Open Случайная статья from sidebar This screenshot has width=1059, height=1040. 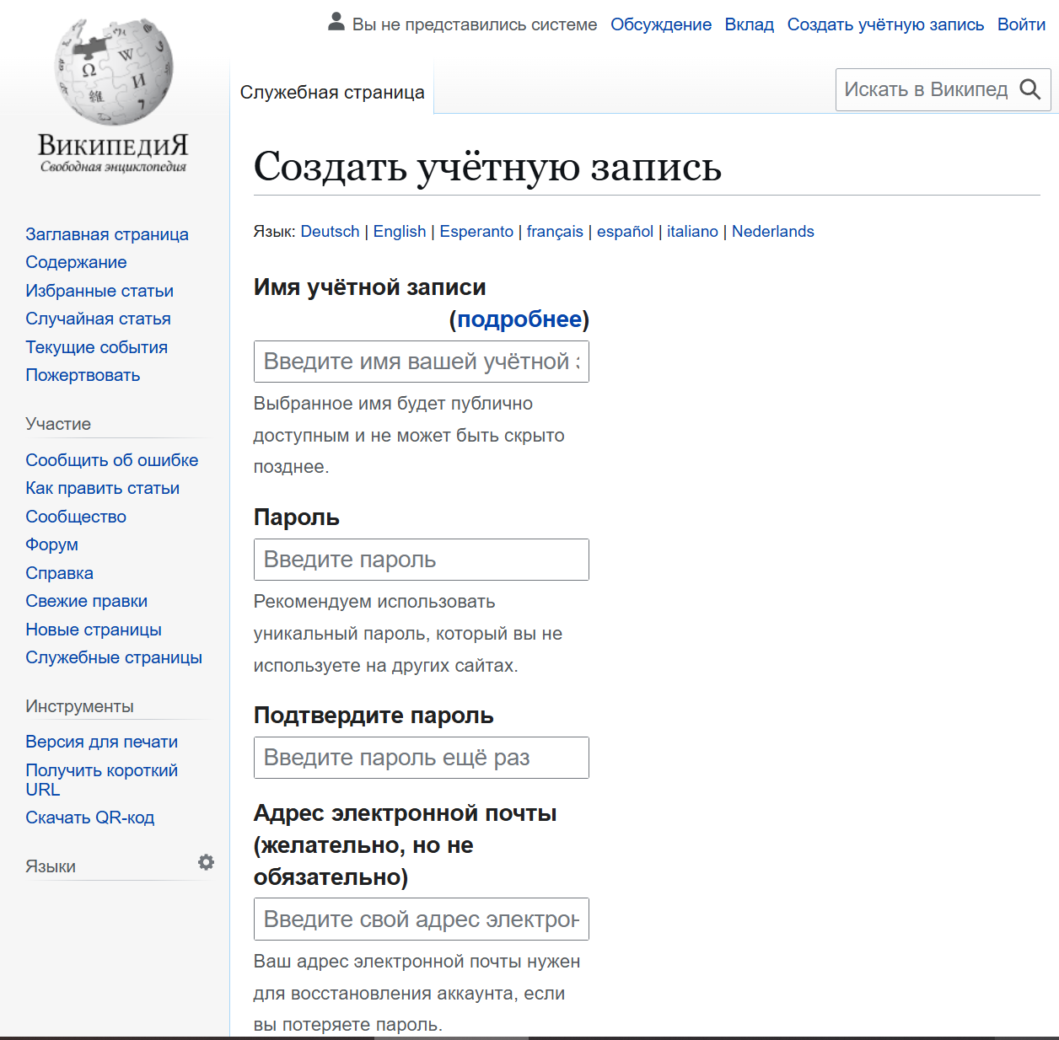98,319
